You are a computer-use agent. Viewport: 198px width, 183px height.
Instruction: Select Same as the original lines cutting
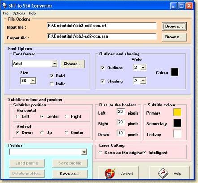tap(100, 153)
